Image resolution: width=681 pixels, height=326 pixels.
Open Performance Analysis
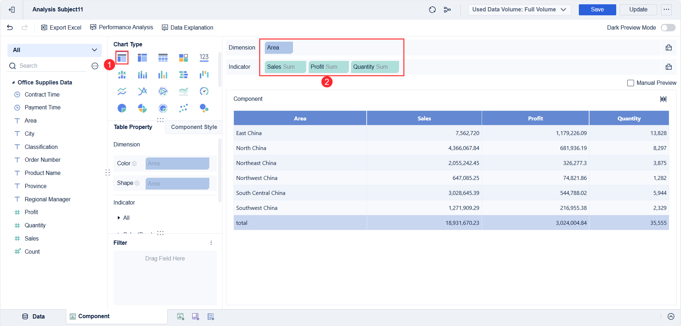[122, 27]
